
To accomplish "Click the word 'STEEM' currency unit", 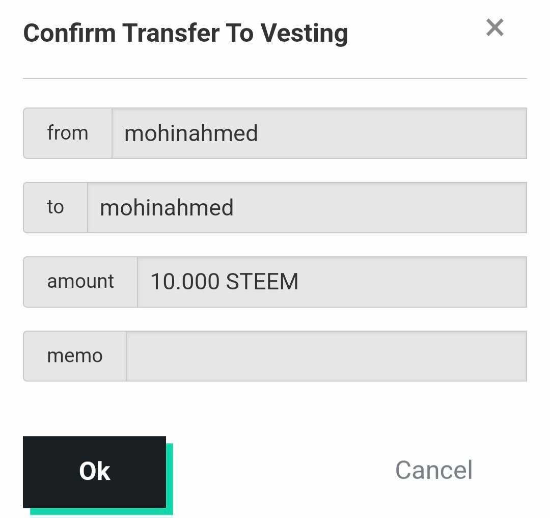I will (262, 282).
